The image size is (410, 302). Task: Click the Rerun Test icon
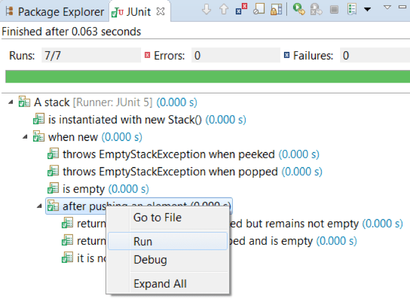click(298, 9)
